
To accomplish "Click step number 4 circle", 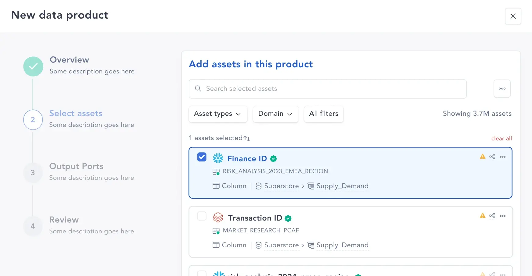I will tap(33, 226).
